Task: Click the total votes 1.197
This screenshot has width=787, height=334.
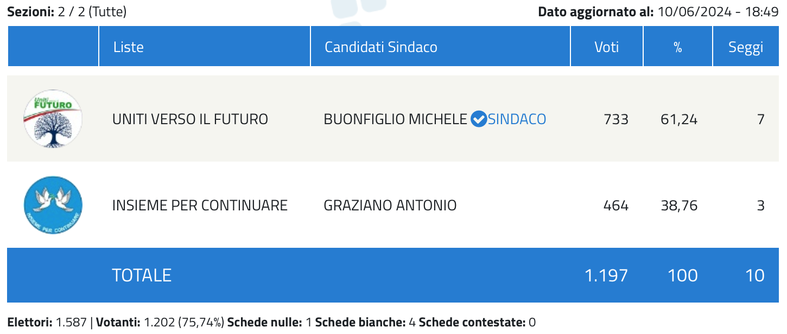Action: click(606, 275)
